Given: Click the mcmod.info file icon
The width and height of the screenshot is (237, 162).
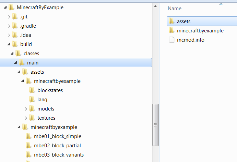Looking at the screenshot, I should tap(171, 40).
